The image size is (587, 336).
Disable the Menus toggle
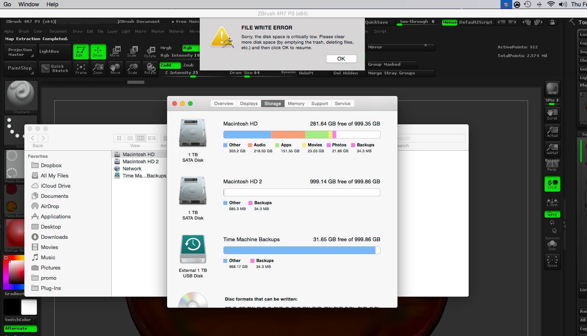point(449,22)
